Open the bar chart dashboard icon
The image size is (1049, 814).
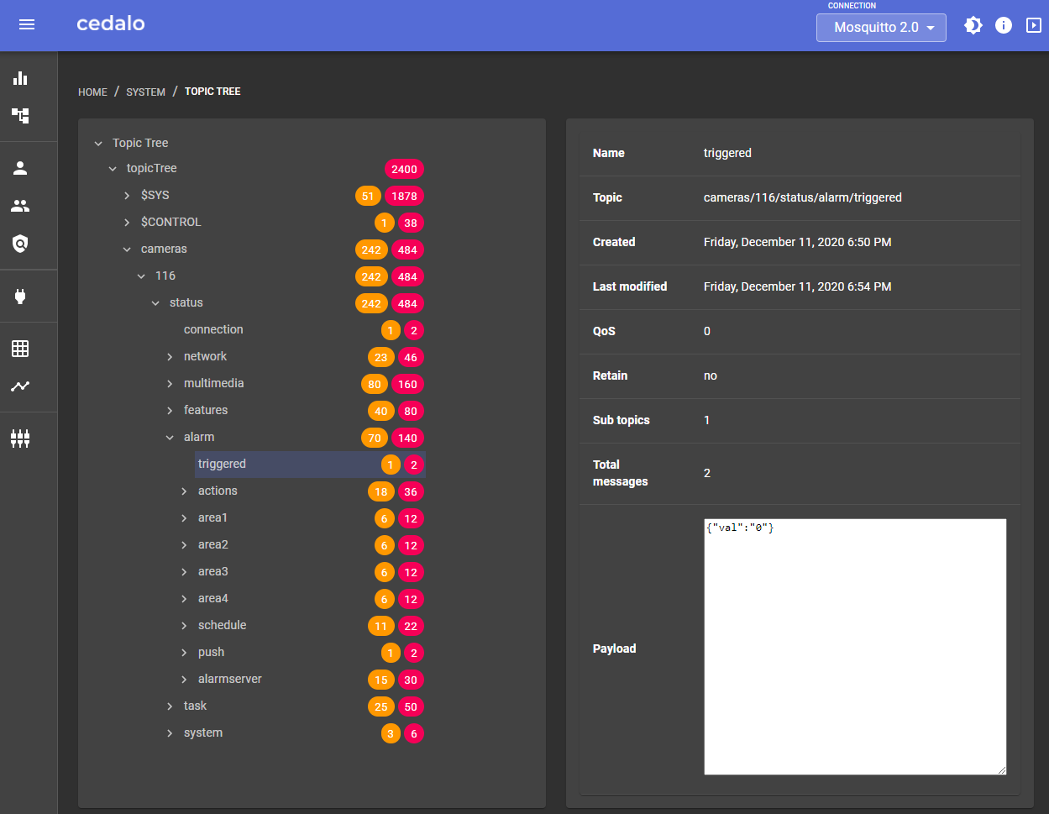[20, 78]
